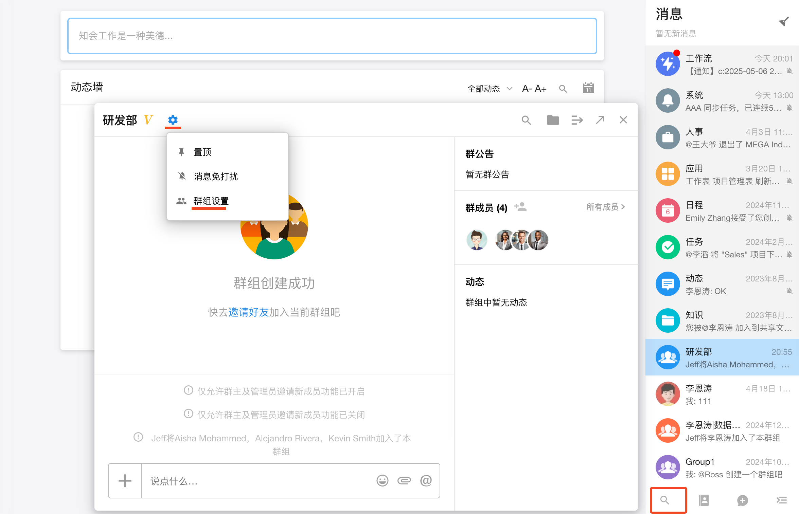Click the @ mention icon

pyautogui.click(x=426, y=480)
